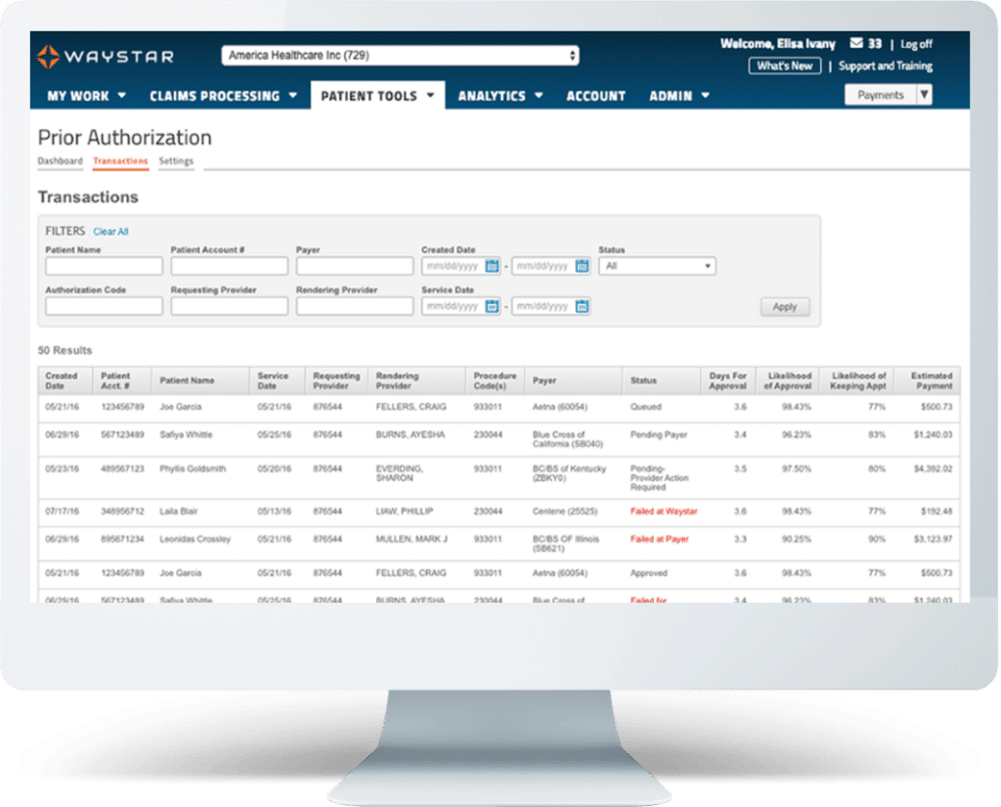Click Service Date end date input
The image size is (1001, 807).
coord(544,307)
